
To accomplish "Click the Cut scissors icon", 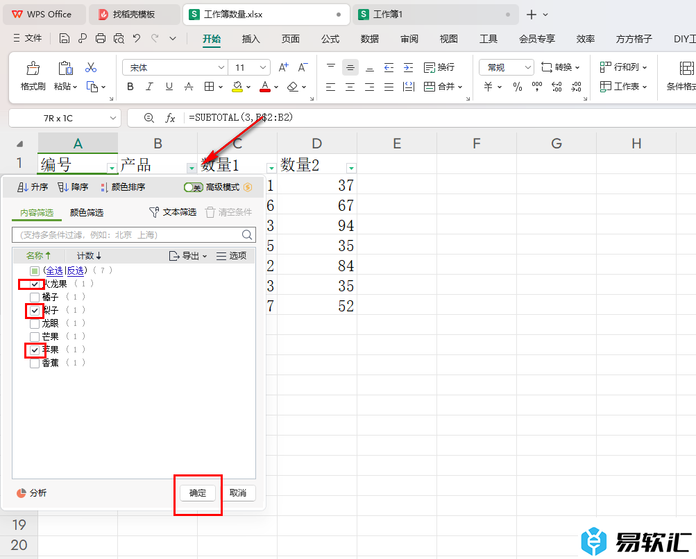I will (x=91, y=67).
